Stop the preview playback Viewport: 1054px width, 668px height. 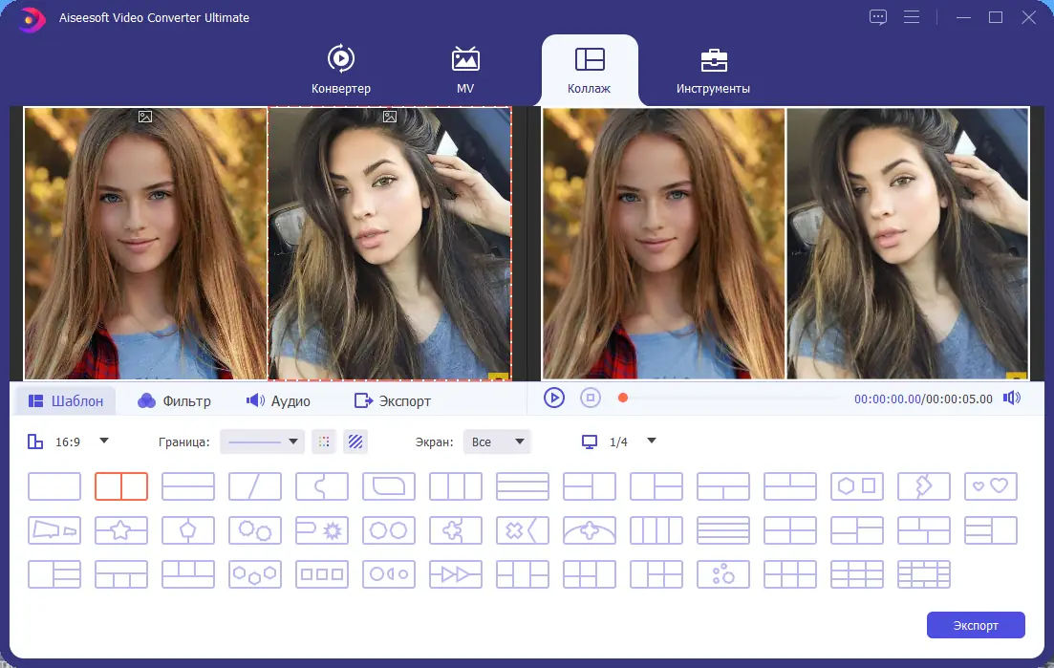(591, 398)
